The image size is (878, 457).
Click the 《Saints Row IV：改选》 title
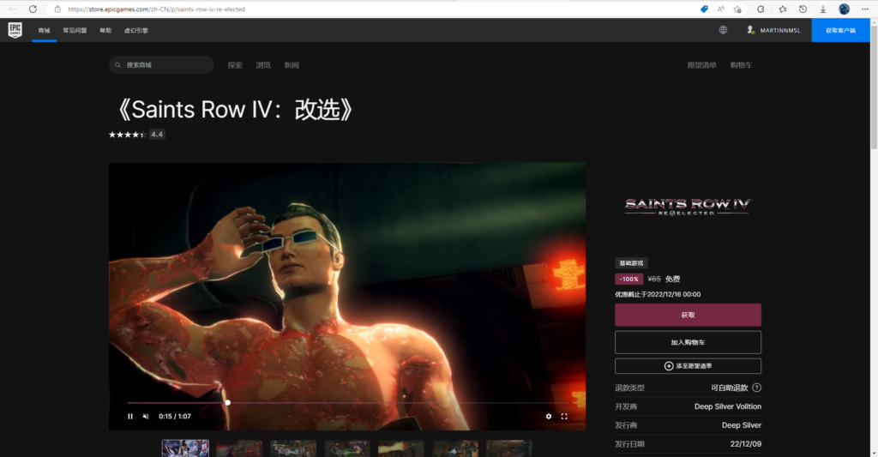coord(233,109)
